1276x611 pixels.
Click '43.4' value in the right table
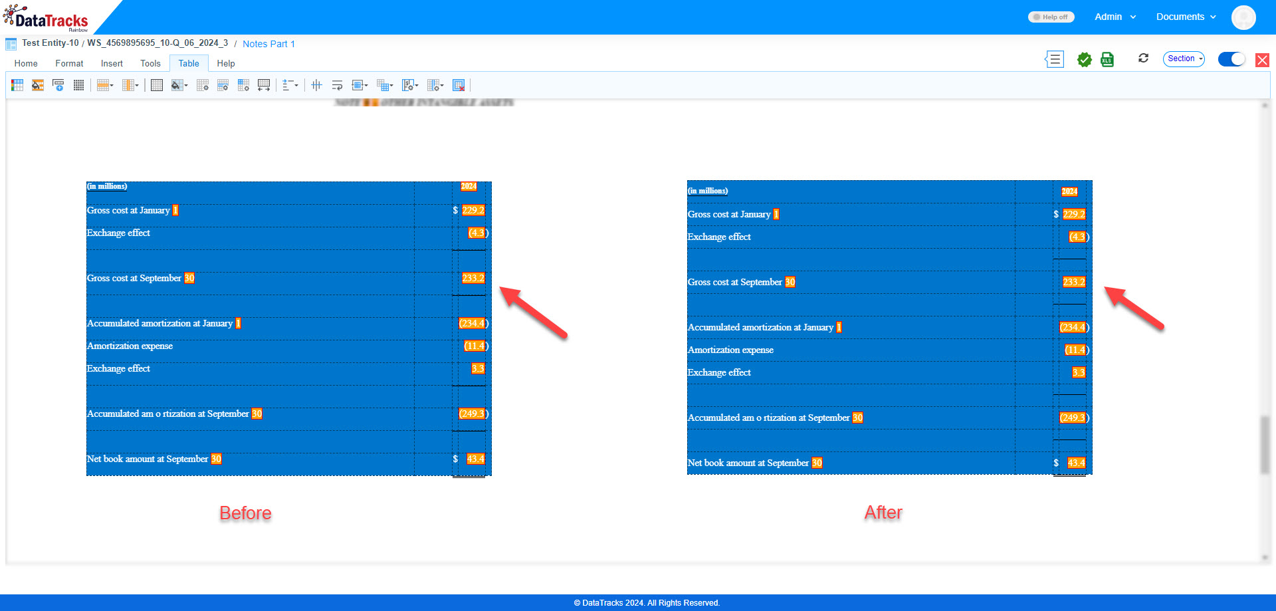1077,463
